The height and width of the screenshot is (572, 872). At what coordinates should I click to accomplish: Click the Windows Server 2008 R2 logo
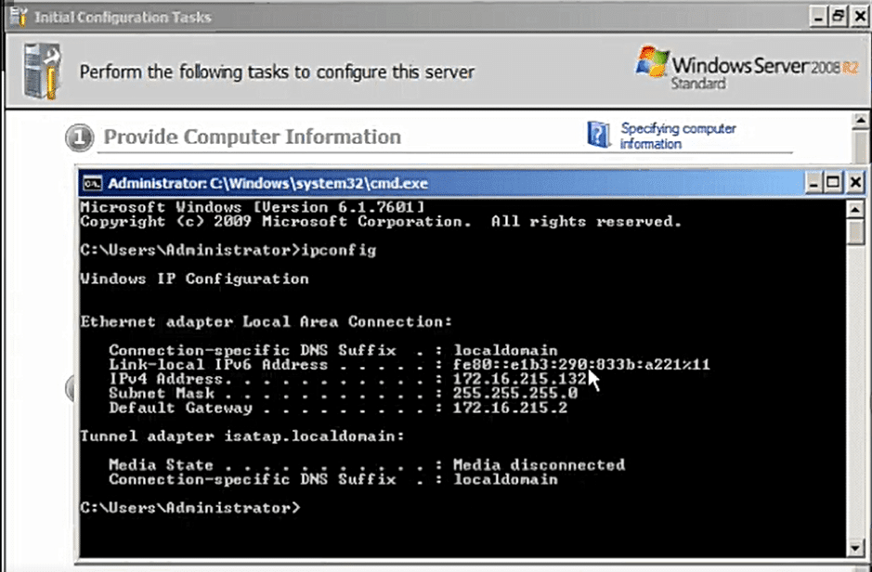pyautogui.click(x=747, y=69)
